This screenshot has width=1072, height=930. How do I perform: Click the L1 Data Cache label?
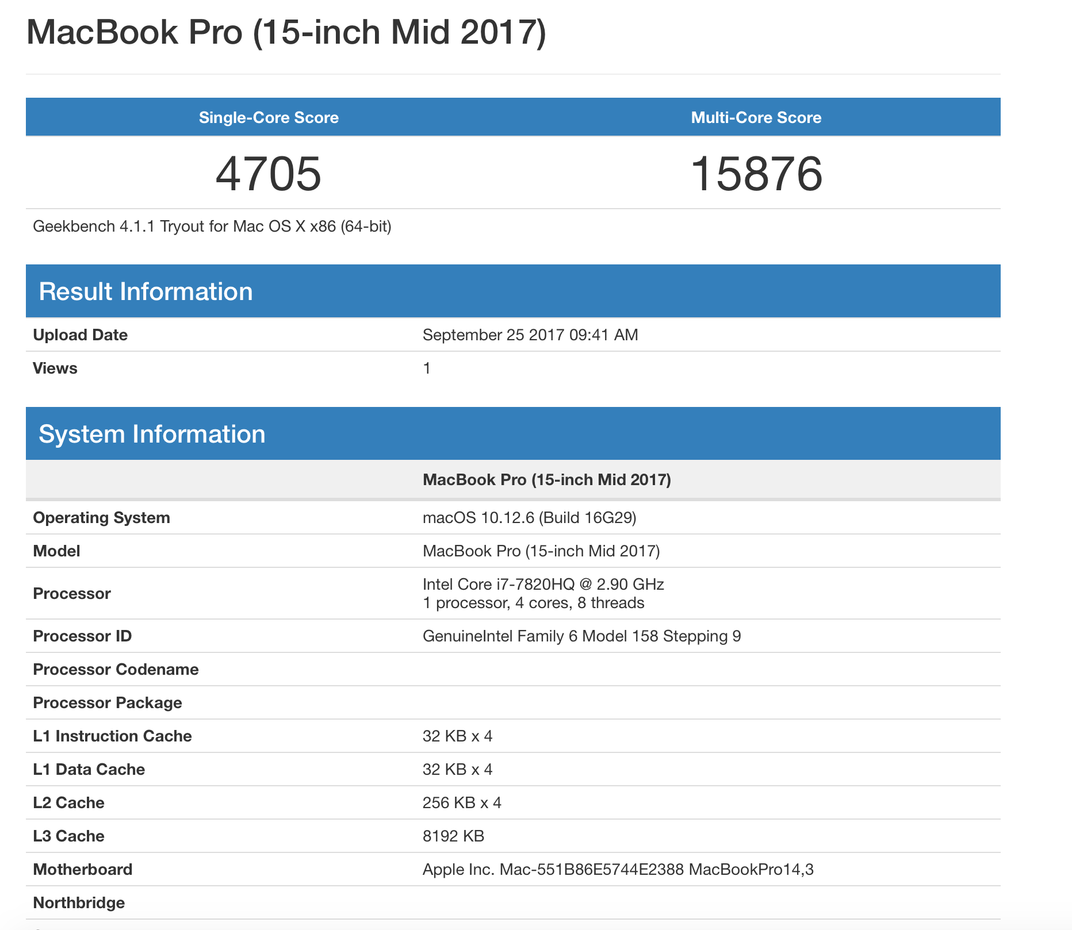click(x=89, y=769)
